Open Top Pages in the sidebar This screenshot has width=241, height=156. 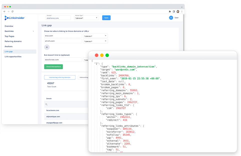(x=9, y=36)
